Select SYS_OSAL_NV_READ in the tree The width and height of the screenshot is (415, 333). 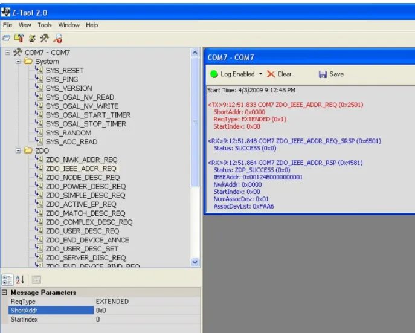[x=80, y=97]
